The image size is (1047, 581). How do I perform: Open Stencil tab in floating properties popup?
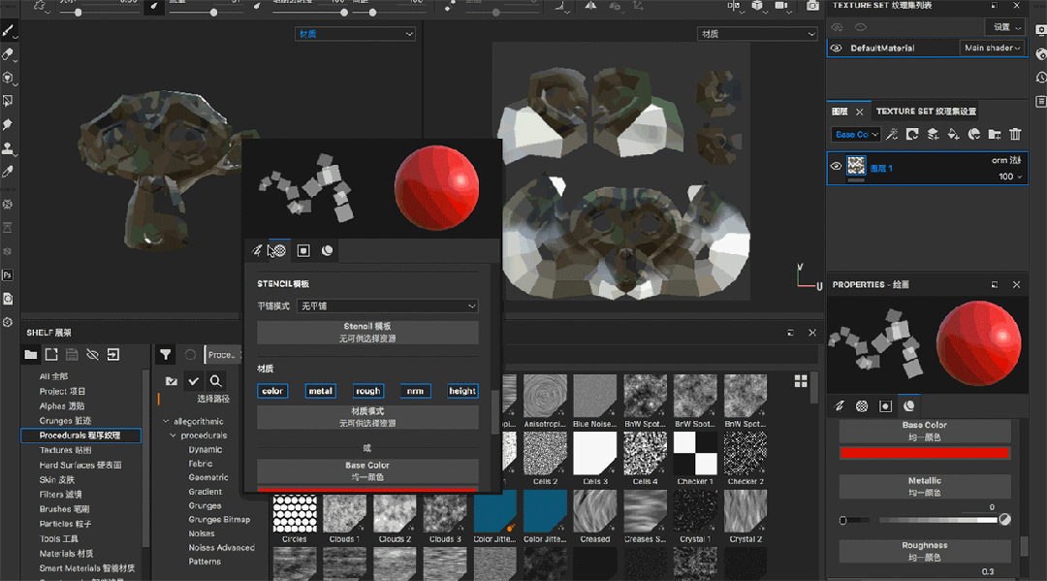click(302, 250)
